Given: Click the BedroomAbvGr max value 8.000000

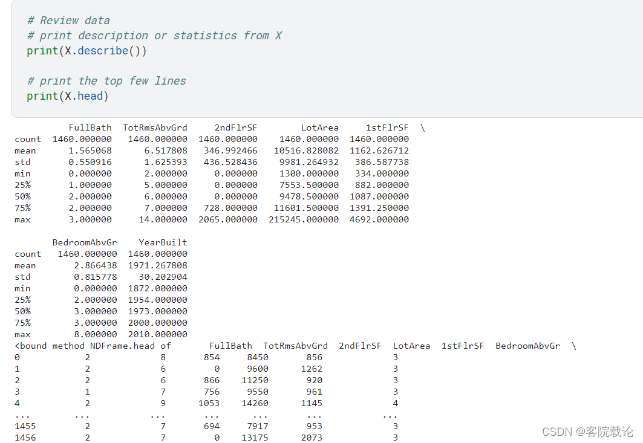Looking at the screenshot, I should coord(96,334).
